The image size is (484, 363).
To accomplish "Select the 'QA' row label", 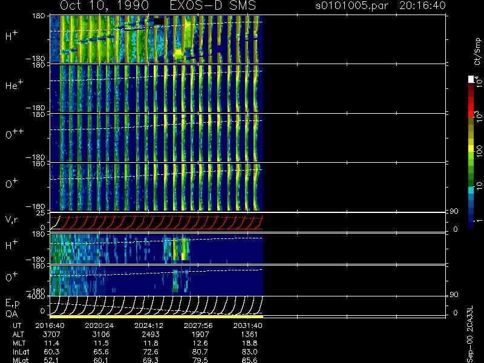I will [11, 313].
